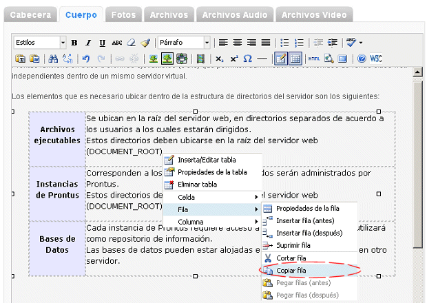
Task: Center-align the text
Action: coord(238,43)
